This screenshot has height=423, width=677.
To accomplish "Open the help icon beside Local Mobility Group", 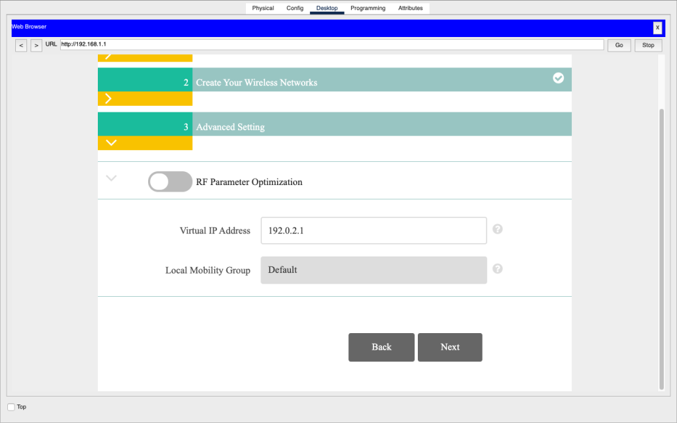I will point(497,269).
